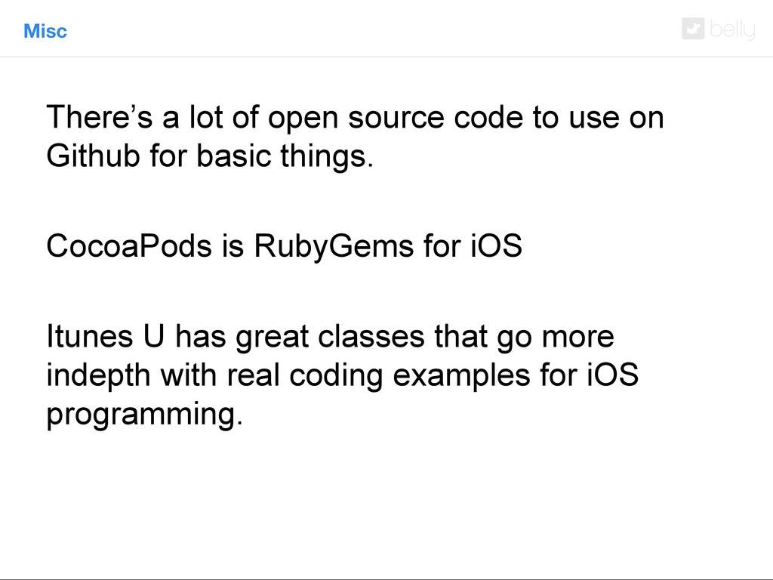Click the word "real" in last paragraph
The image size is (773, 580).
[x=254, y=375]
